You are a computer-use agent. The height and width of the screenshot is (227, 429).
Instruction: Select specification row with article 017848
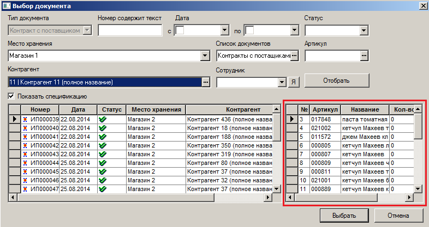[350, 119]
